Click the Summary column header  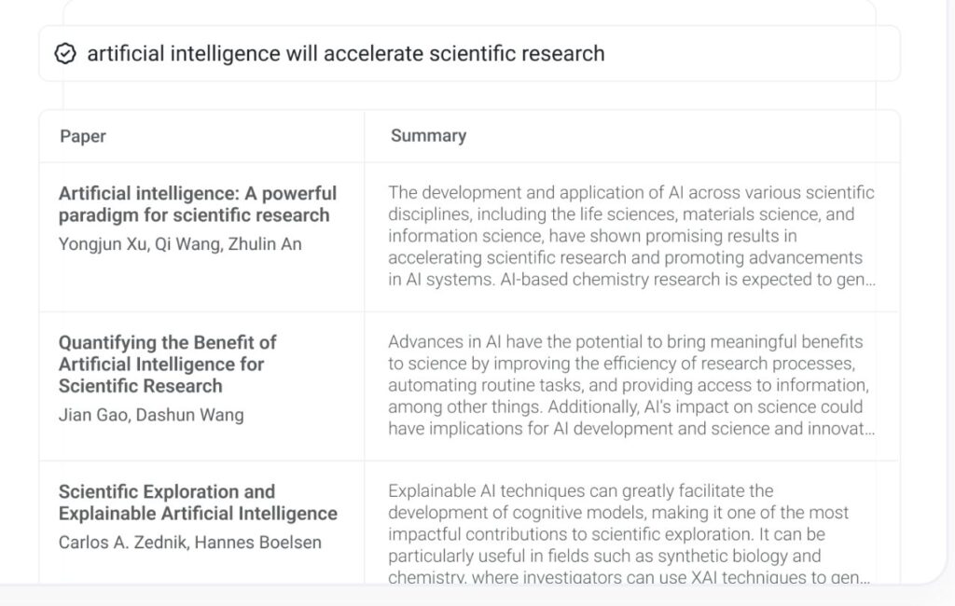coord(428,136)
